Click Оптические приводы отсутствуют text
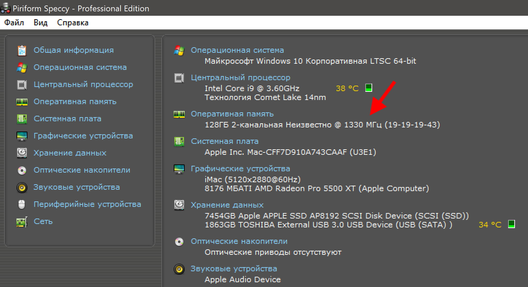The image size is (528, 287). tap(273, 252)
